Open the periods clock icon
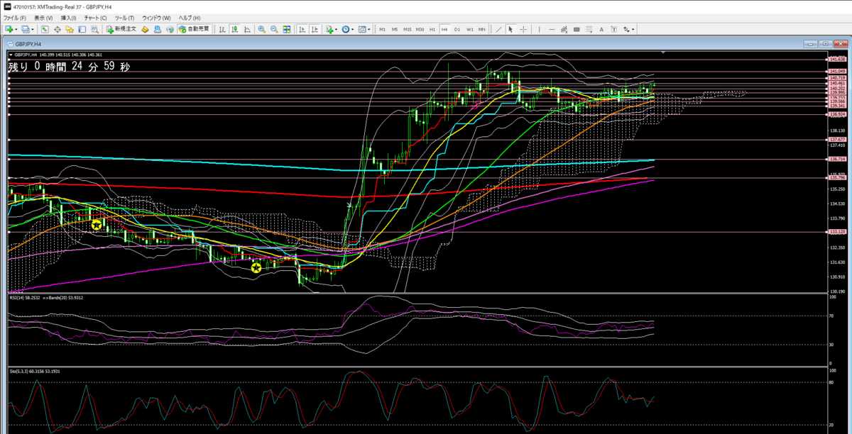852x434 pixels. tap(346, 29)
